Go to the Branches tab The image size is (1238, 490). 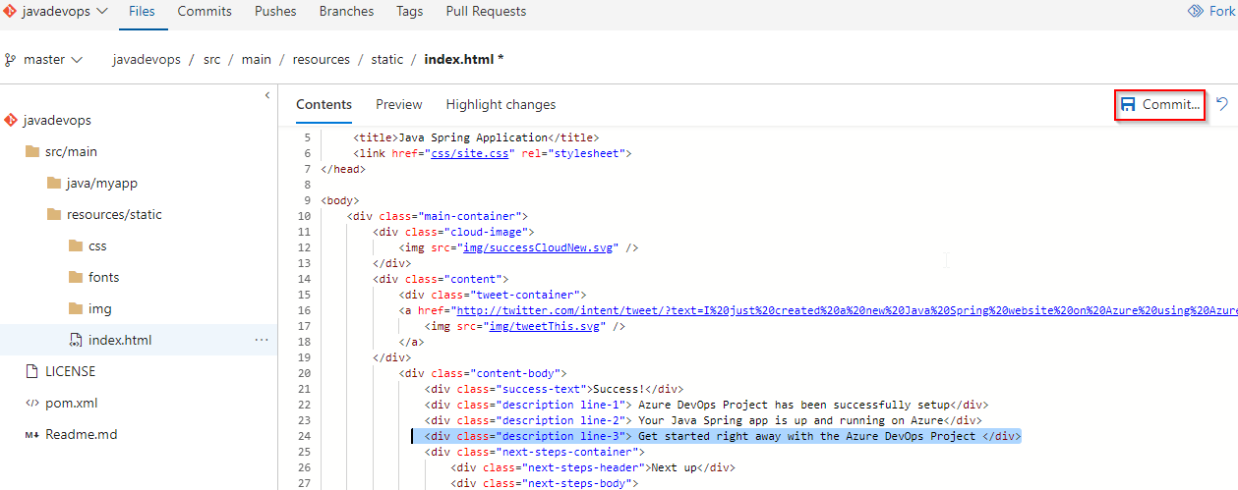[346, 12]
